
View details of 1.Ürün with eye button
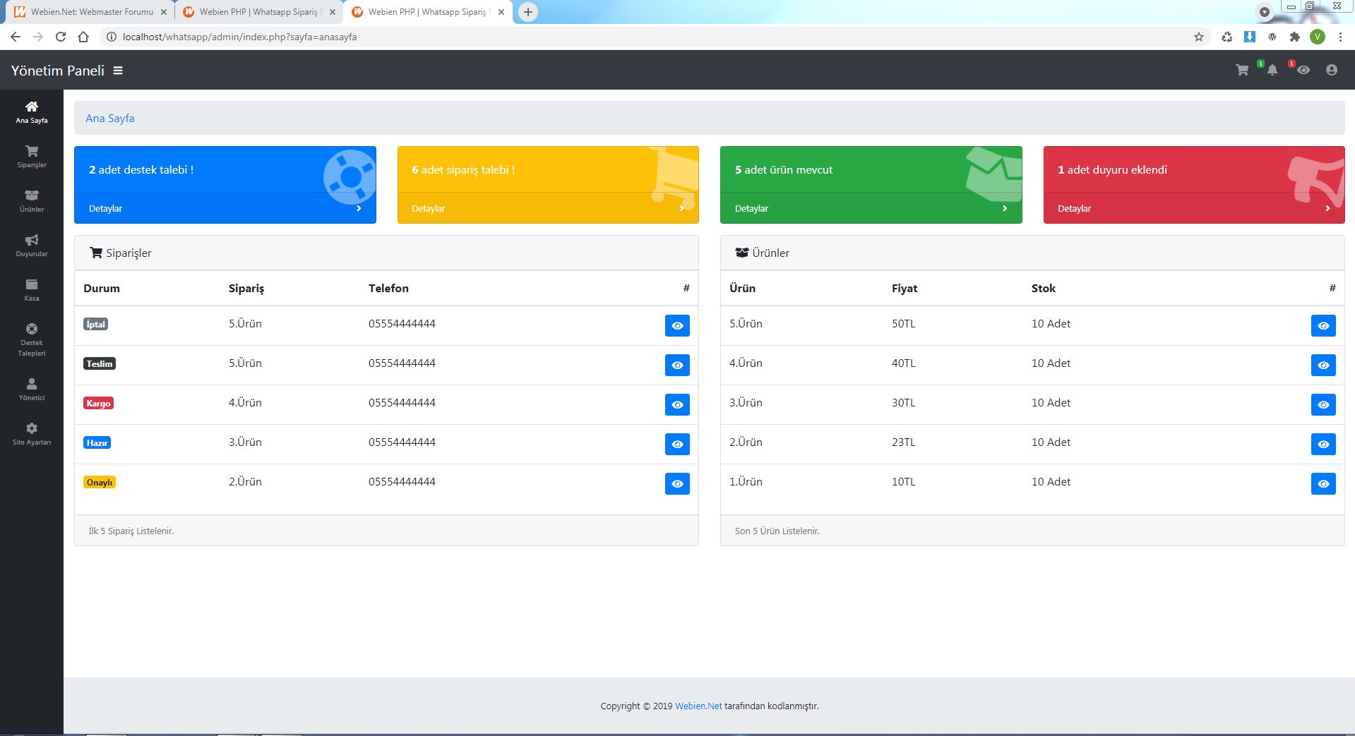click(x=1323, y=484)
